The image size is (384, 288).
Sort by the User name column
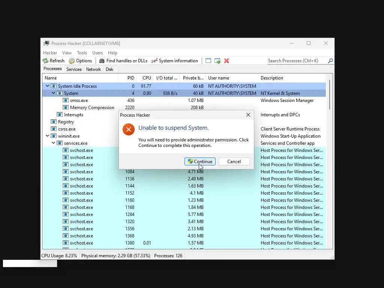pos(232,78)
